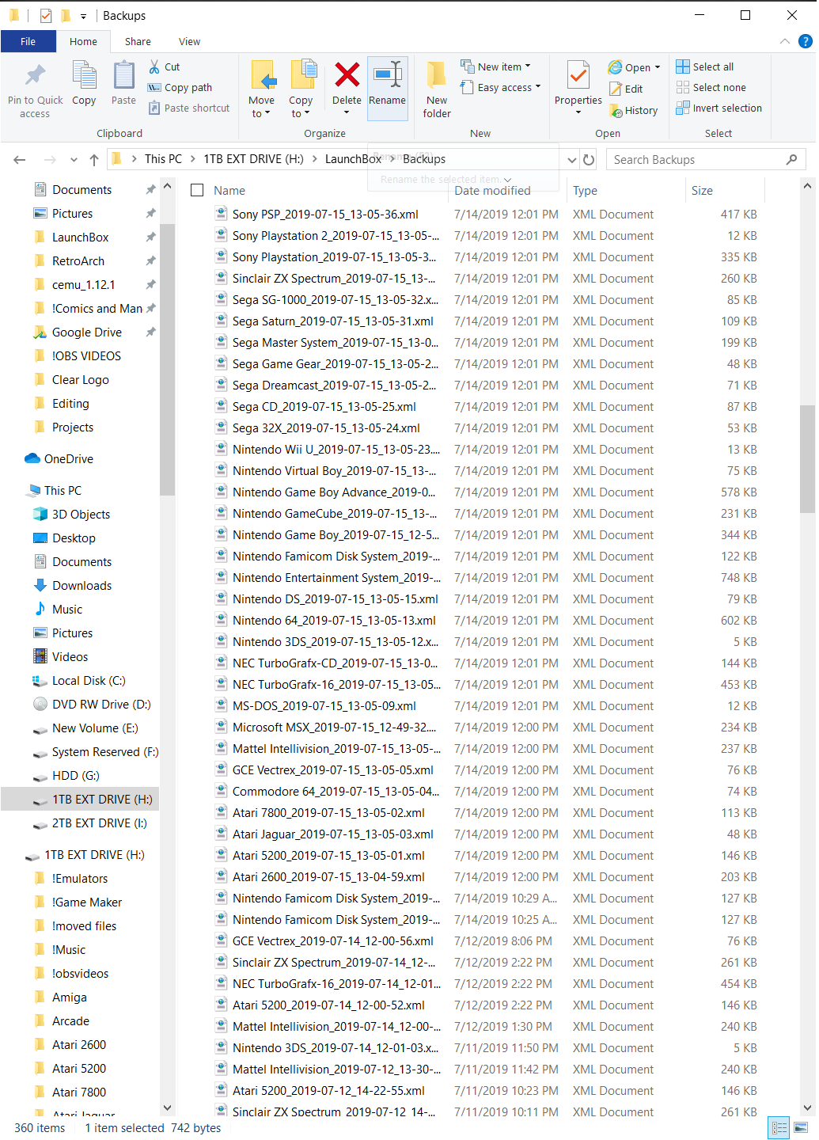This screenshot has height=1140, width=819.
Task: Switch to Details view in status bar
Action: (x=779, y=1128)
